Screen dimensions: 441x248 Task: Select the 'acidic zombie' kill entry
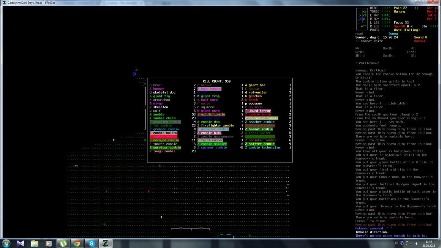coord(211,114)
